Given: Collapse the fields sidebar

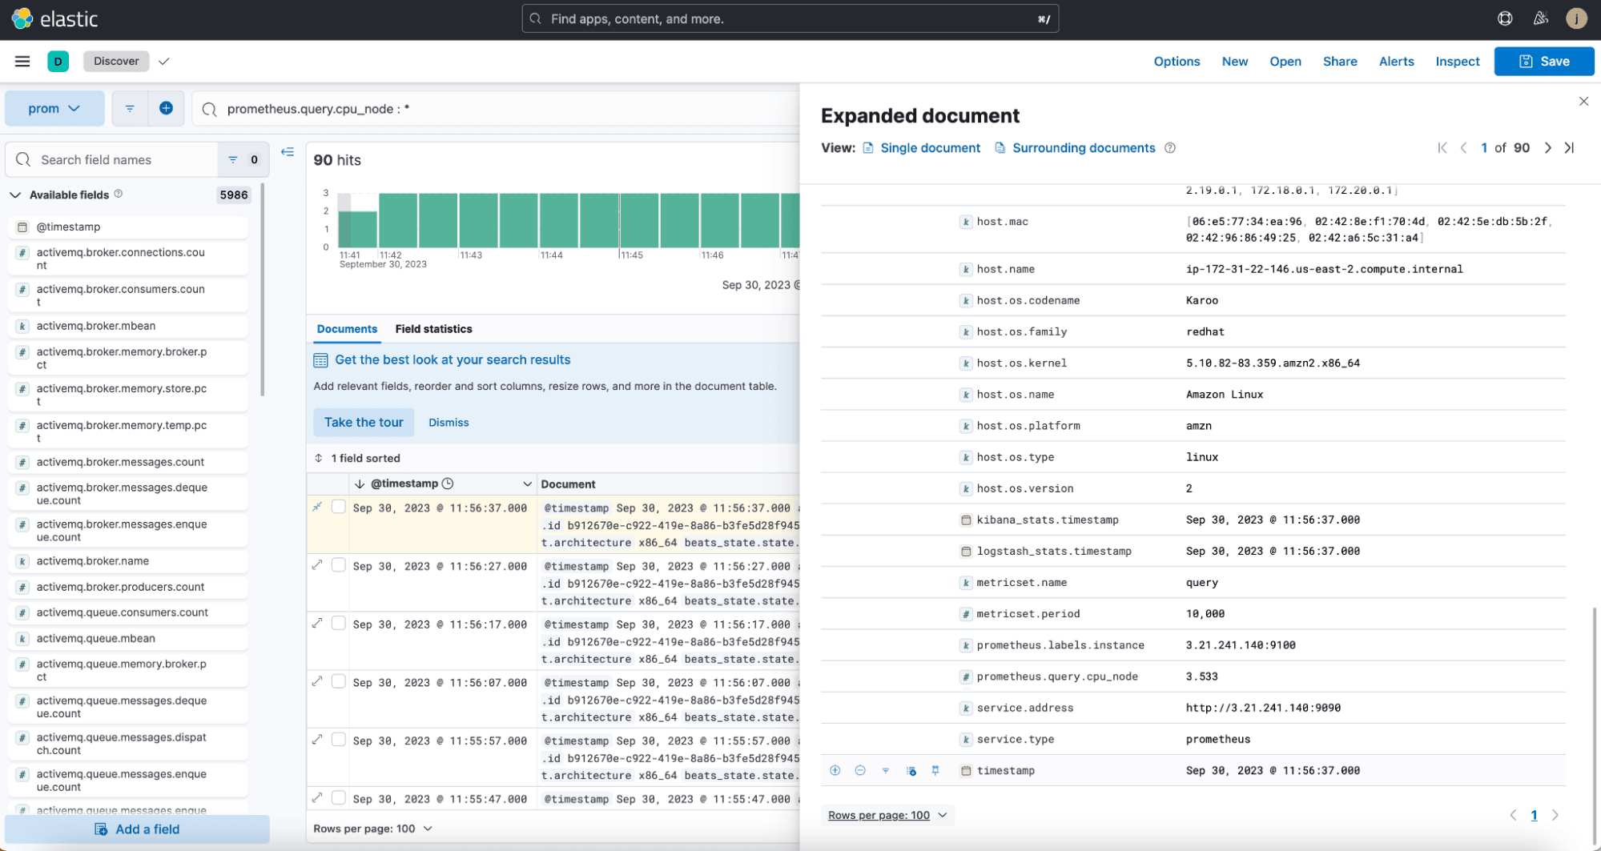Looking at the screenshot, I should 288,152.
